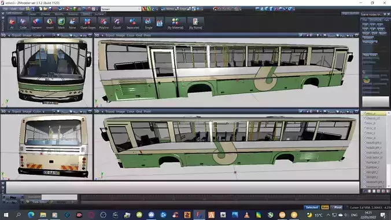The height and width of the screenshot is (220, 391).
Task: Click scroll-down arrow of scene nodes list
Action: point(388,186)
